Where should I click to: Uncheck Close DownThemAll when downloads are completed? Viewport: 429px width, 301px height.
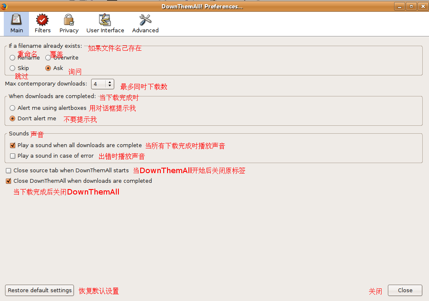(8, 181)
